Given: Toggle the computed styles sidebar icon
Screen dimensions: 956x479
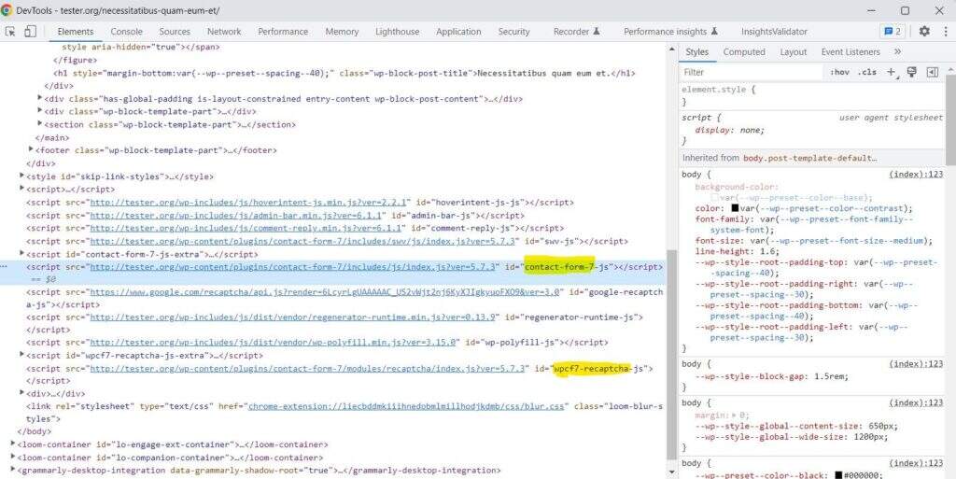Looking at the screenshot, I should click(x=932, y=72).
